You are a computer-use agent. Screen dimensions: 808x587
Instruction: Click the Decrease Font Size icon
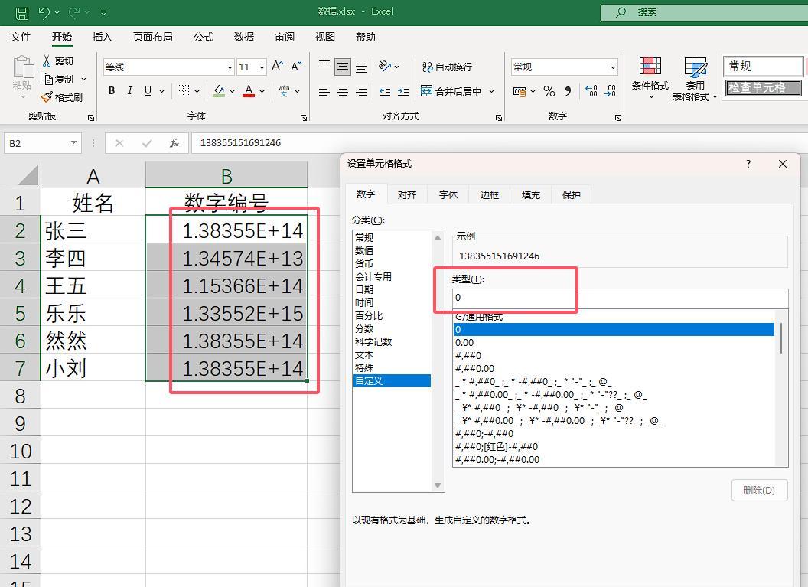296,66
